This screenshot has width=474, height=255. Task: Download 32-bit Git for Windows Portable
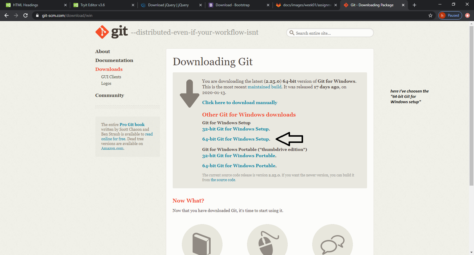click(x=239, y=156)
